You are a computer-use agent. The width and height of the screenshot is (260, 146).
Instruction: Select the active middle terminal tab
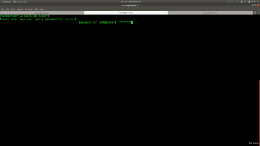(x=126, y=13)
